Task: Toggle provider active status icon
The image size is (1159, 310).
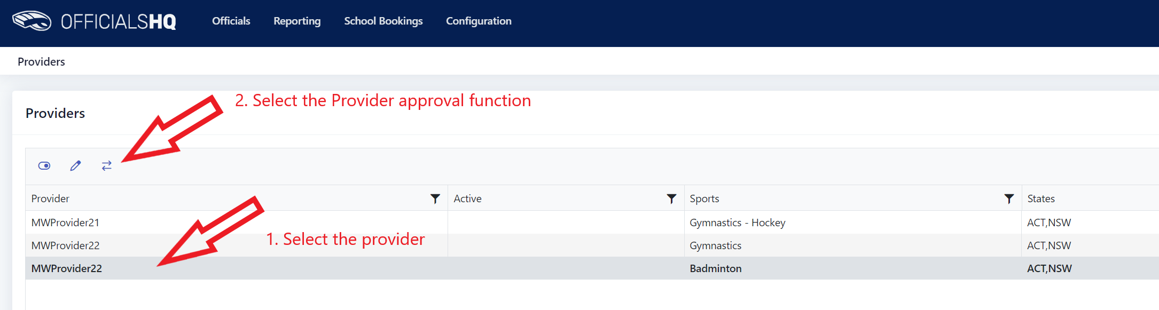Action: click(x=44, y=166)
